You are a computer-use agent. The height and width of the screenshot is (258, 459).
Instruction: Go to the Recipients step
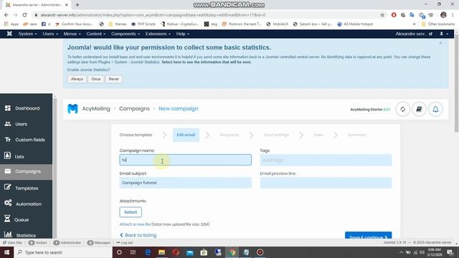[229, 135]
